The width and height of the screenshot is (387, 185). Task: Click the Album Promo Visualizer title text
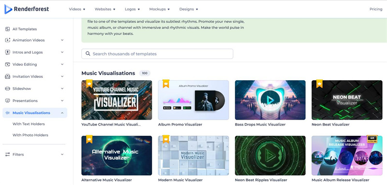[x=180, y=125]
